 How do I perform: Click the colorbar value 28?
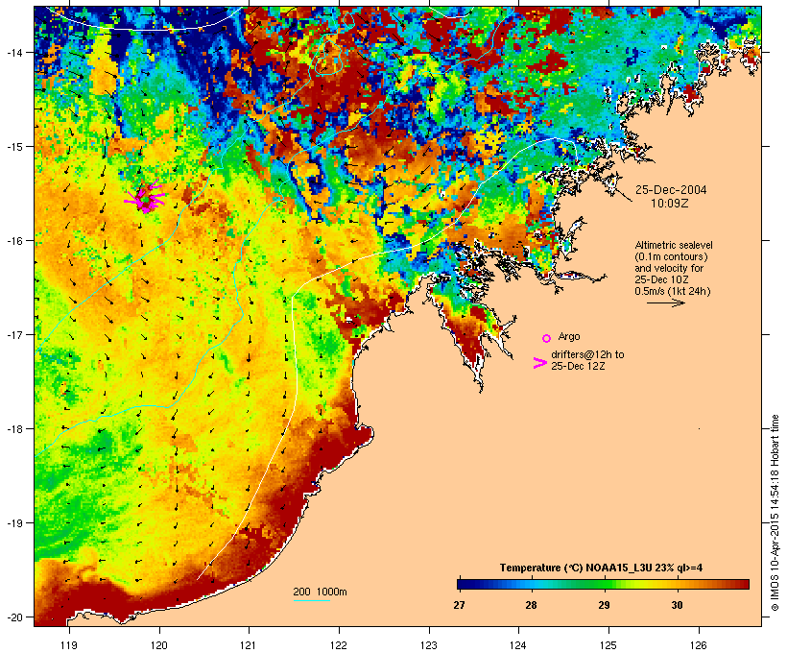coord(531,605)
